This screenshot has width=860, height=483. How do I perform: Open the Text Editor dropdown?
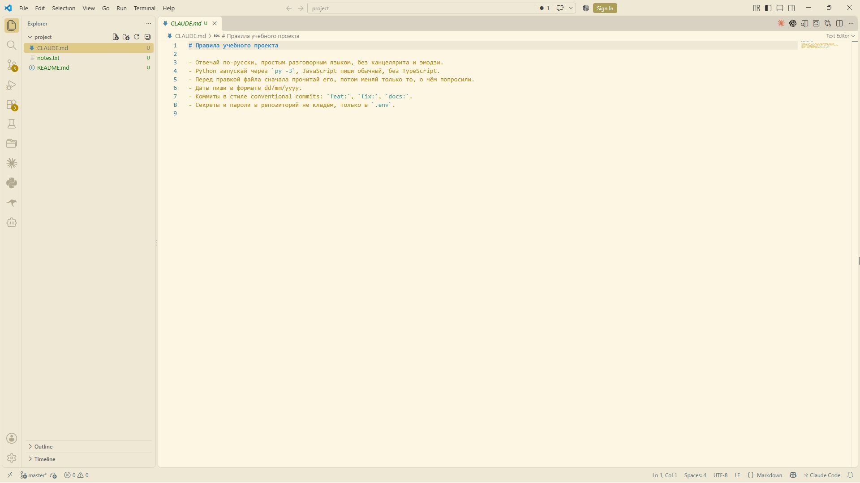840,36
